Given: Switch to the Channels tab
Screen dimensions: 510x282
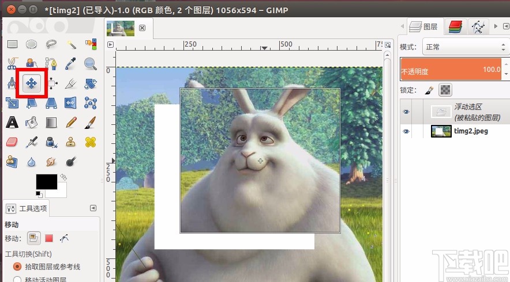Looking at the screenshot, I should [x=455, y=26].
